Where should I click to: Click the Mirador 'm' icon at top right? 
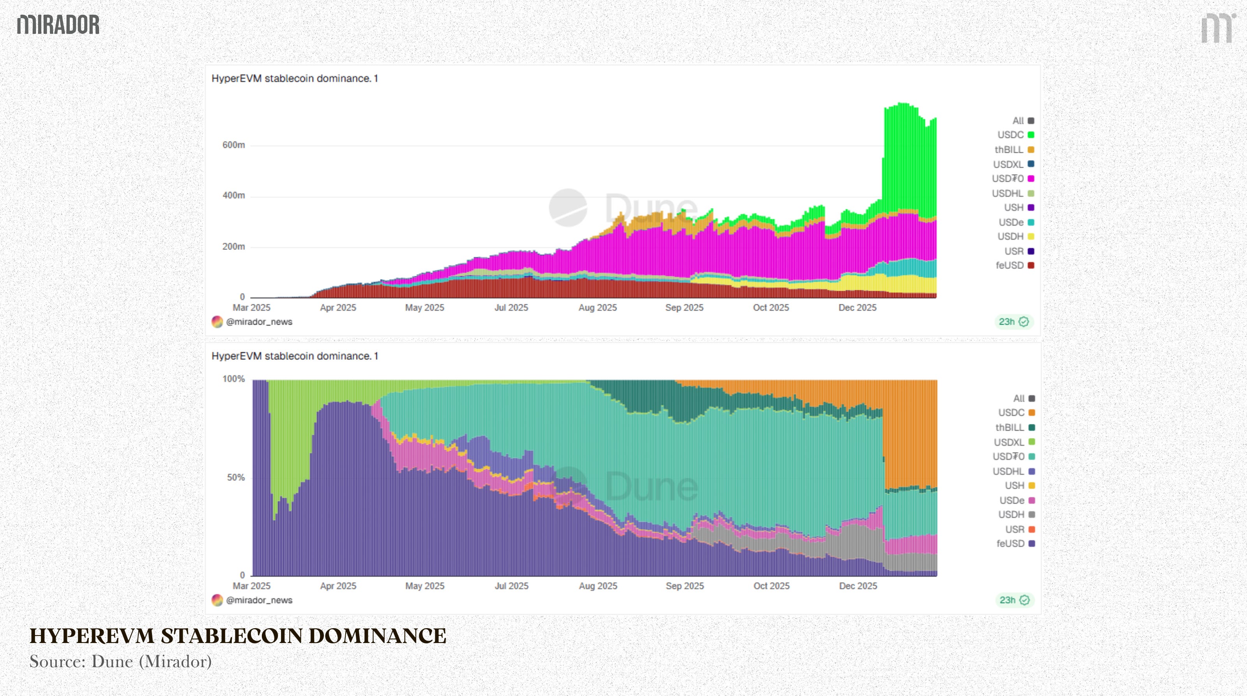[1217, 28]
